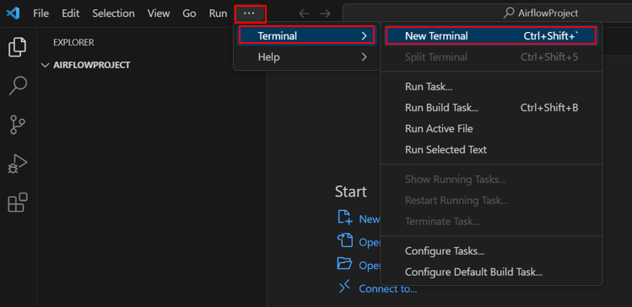This screenshot has width=632, height=307.
Task: Click the EXPLORER panel title
Action: click(x=73, y=42)
